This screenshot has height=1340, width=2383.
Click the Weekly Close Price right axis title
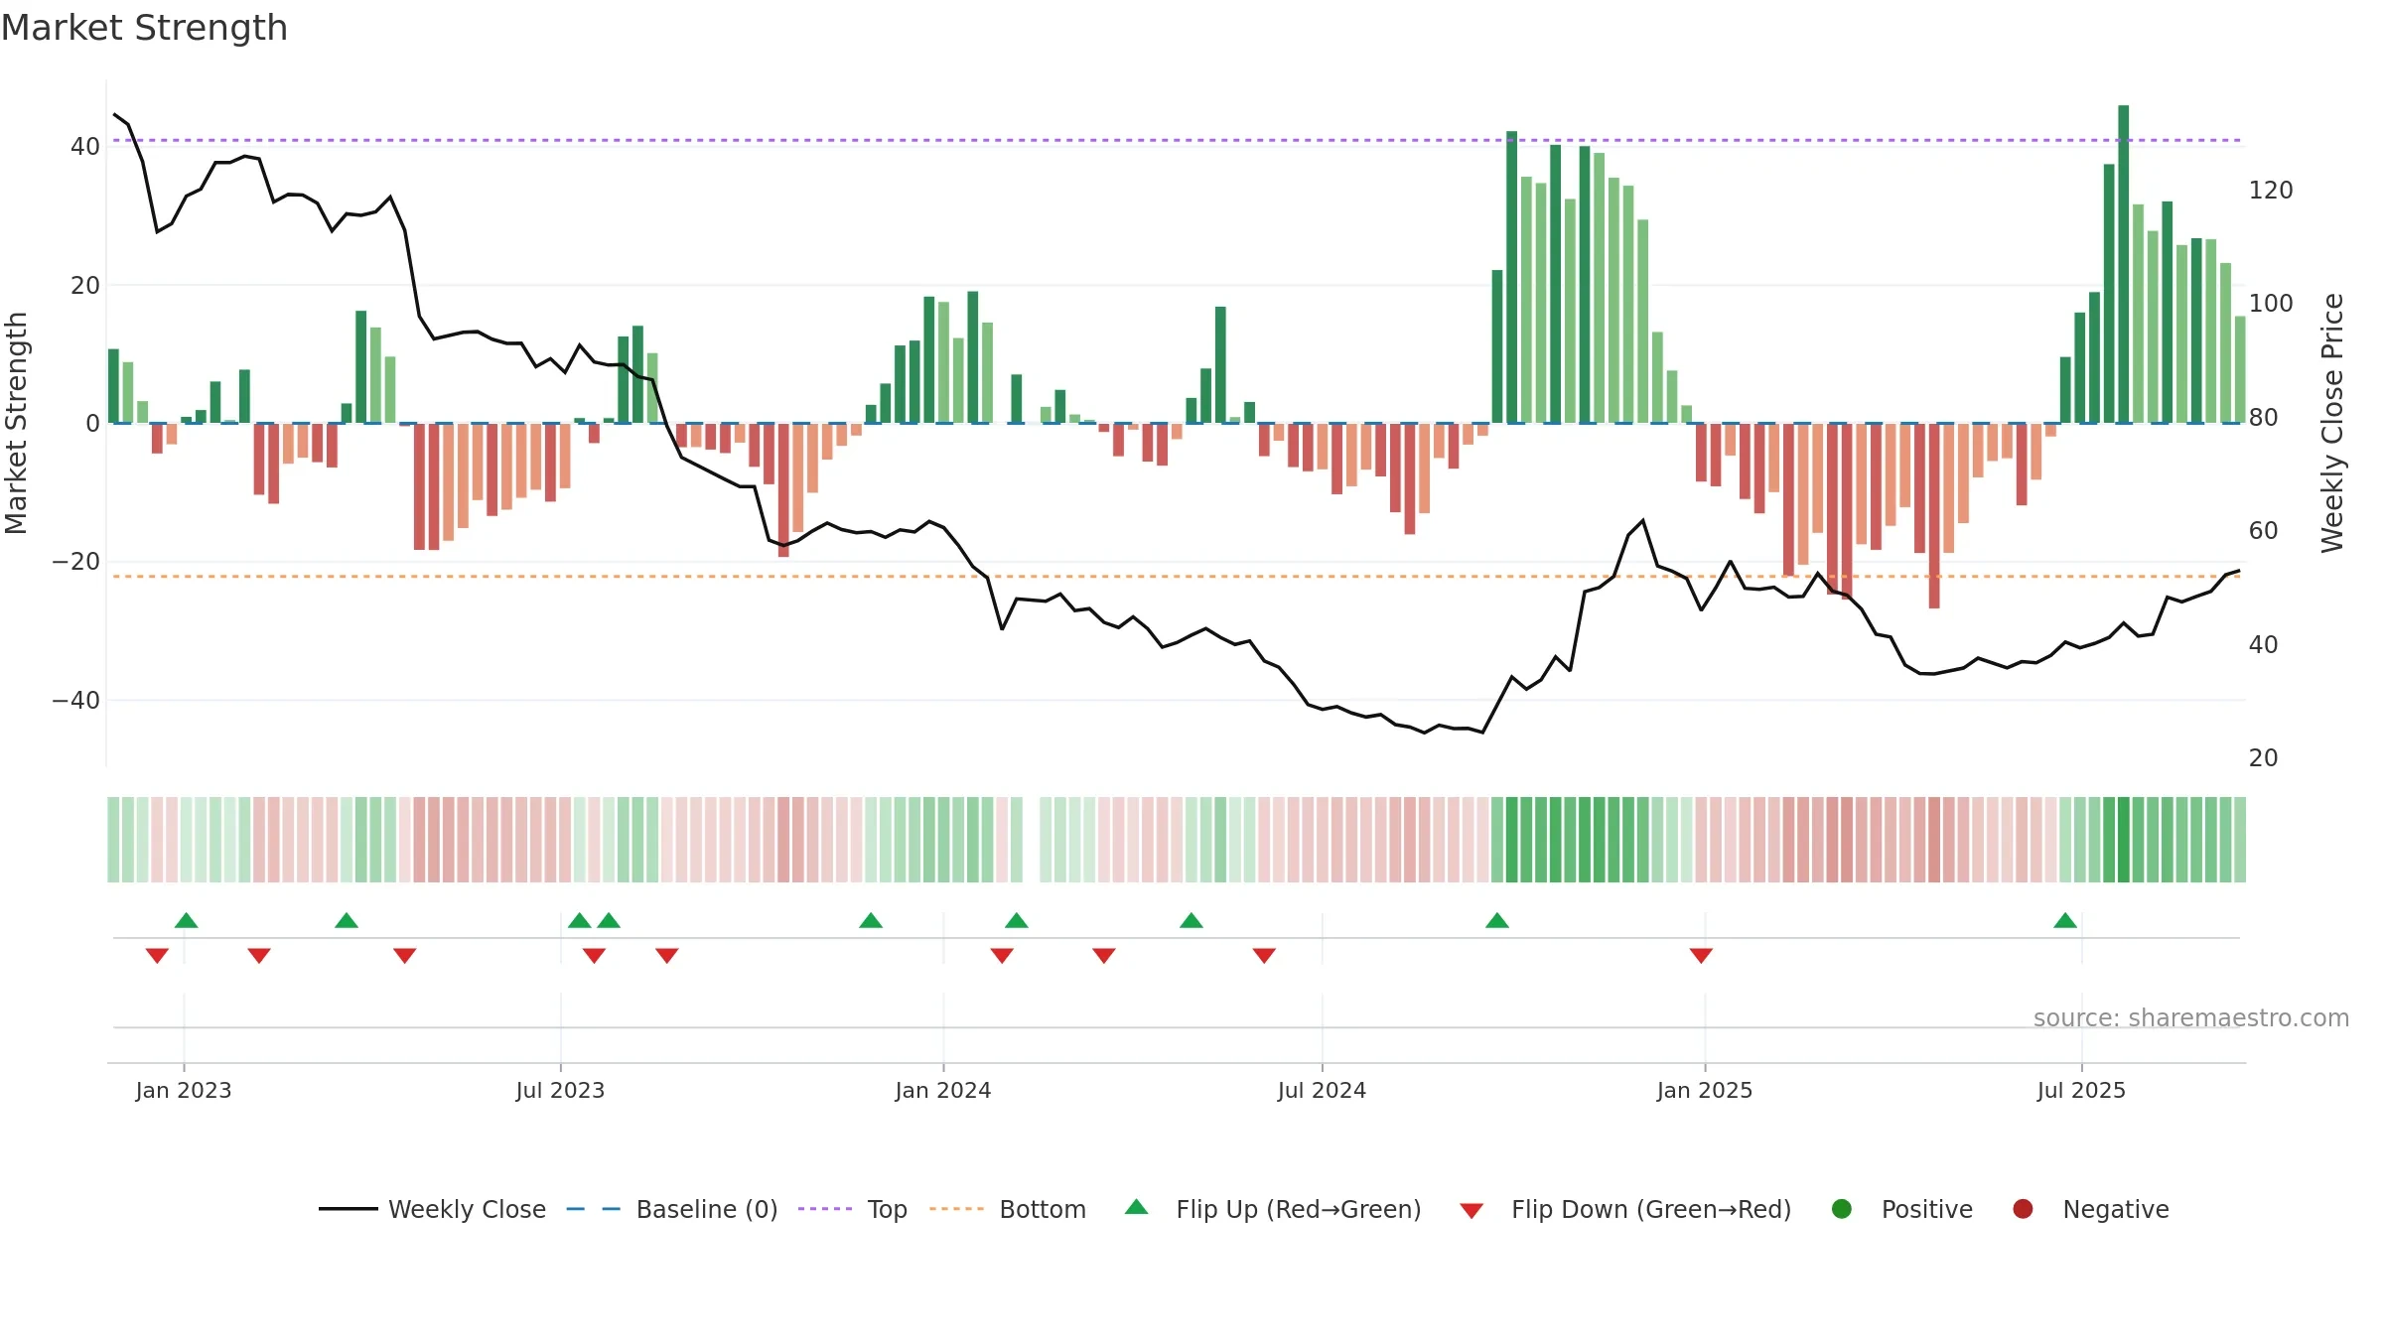point(2333,423)
